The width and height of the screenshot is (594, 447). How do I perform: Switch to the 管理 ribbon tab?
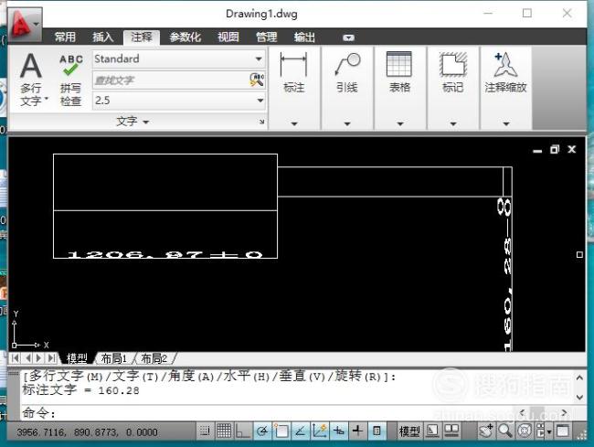[x=267, y=37]
